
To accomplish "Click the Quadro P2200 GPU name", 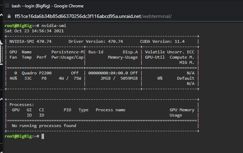I will click(x=37, y=73).
